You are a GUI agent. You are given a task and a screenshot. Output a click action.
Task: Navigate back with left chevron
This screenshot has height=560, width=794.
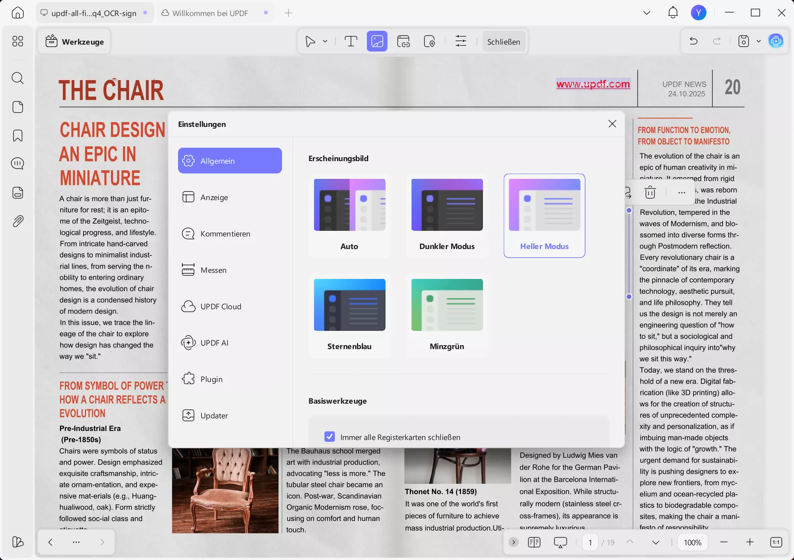(50, 542)
